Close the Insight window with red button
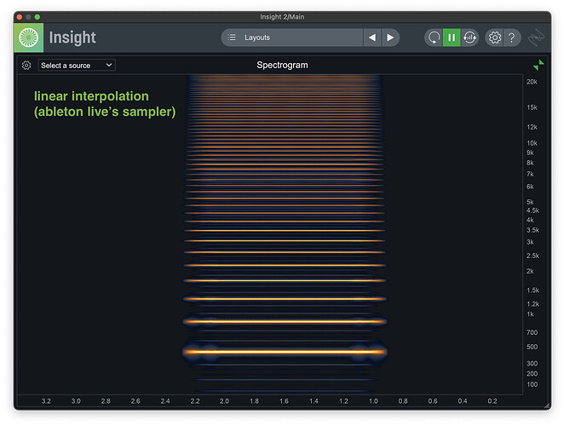564x426 pixels. tap(20, 17)
